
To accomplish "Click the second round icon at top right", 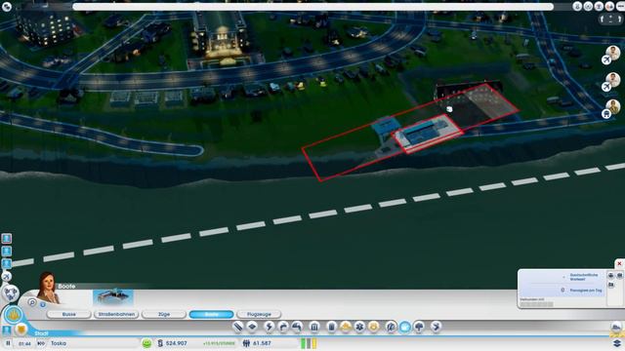I will point(588,7).
